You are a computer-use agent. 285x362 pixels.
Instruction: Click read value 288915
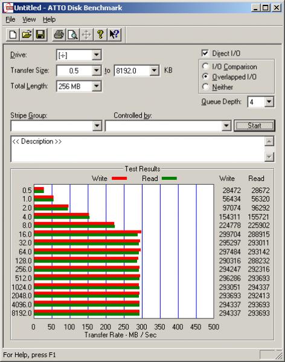tap(258, 234)
